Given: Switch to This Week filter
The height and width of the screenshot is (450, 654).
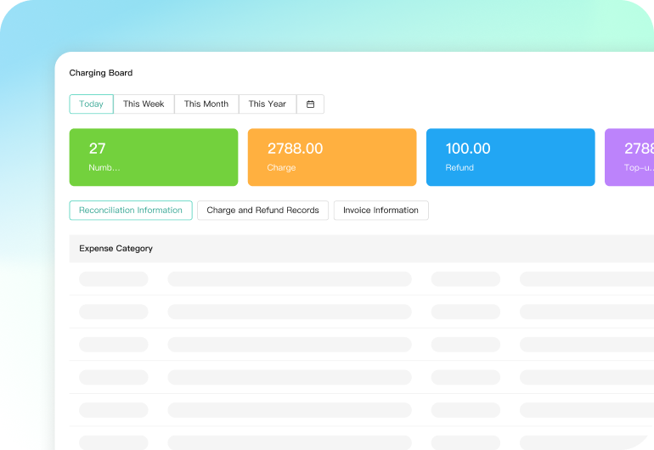Looking at the screenshot, I should [x=144, y=104].
